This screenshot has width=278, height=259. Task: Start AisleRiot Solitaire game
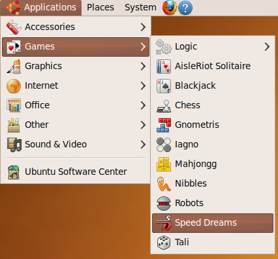[213, 66]
